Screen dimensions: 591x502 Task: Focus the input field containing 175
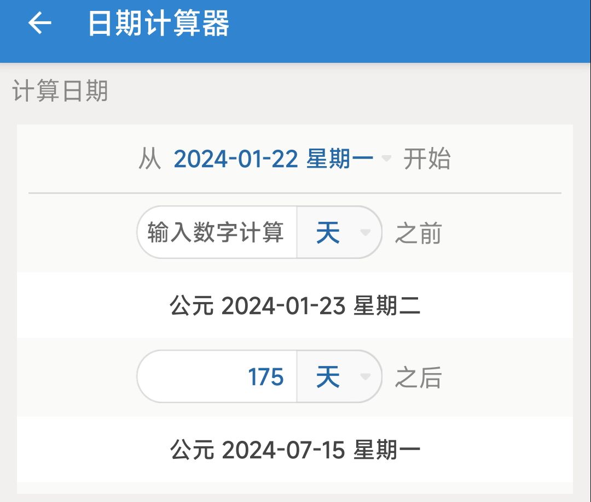pyautogui.click(x=216, y=377)
